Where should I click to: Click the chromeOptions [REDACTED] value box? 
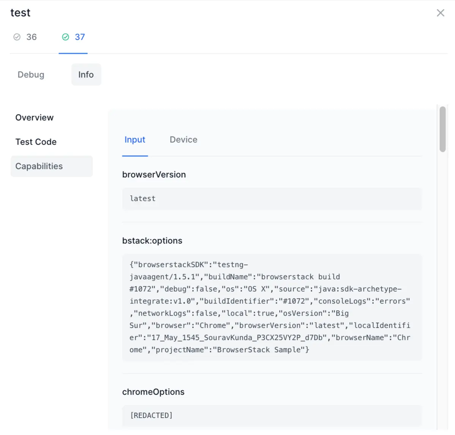tap(272, 415)
